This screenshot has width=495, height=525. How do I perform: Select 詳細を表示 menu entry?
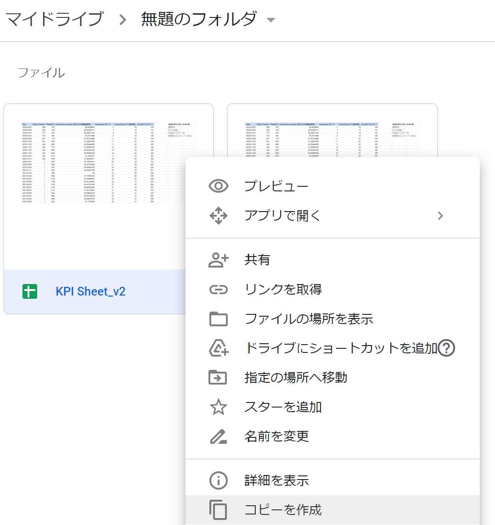click(332, 480)
